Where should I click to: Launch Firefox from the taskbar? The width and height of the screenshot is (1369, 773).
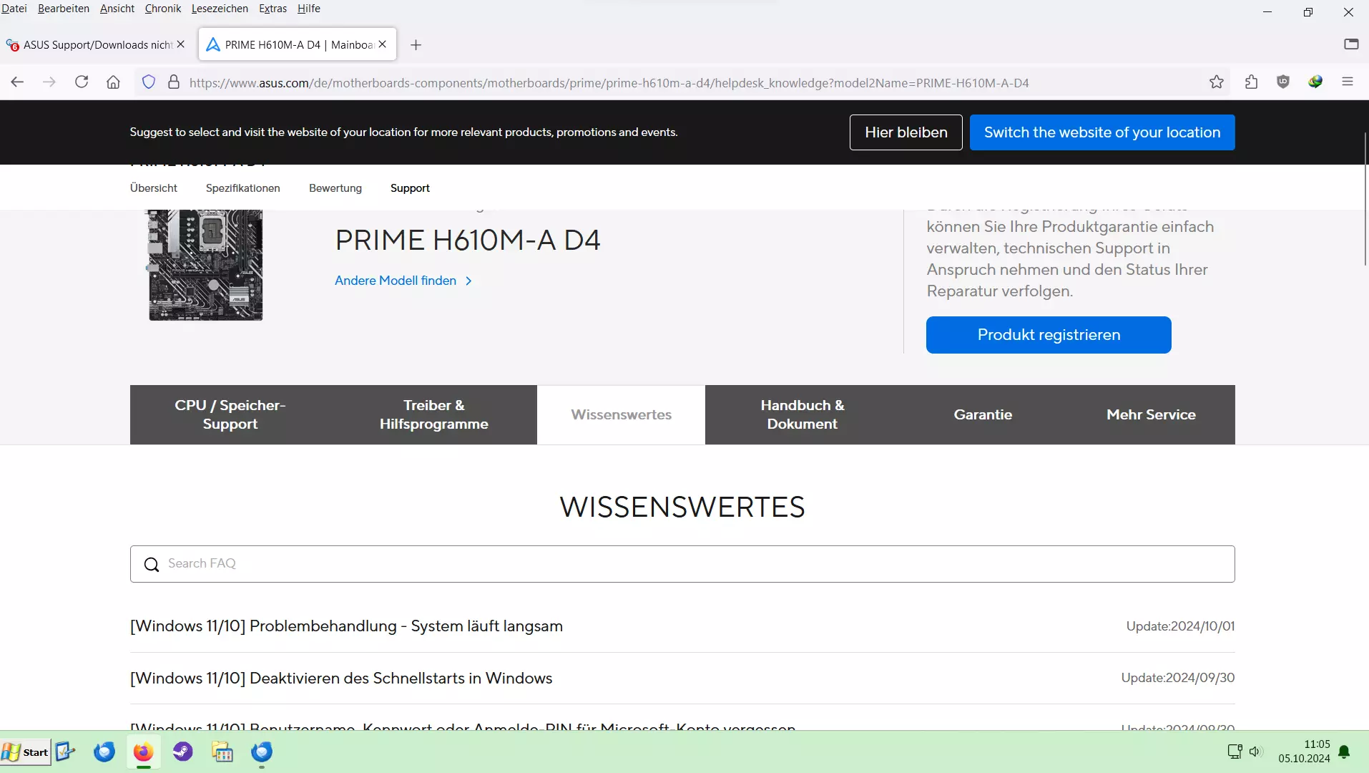[144, 752]
